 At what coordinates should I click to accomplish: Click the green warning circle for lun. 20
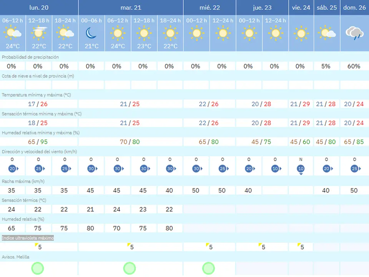[38, 268]
